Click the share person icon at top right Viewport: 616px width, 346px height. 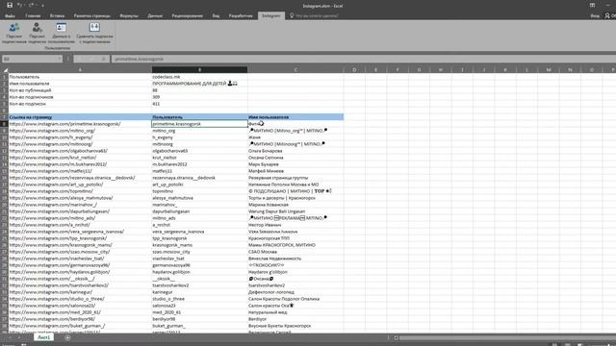607,15
